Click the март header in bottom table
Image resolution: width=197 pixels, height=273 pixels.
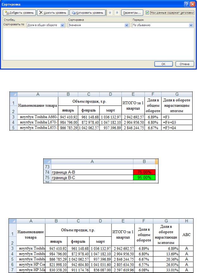[100, 241]
